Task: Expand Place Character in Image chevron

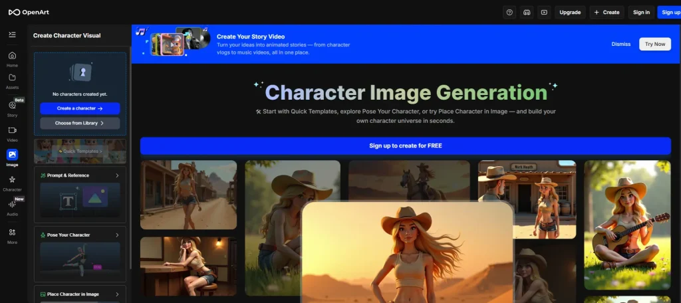Action: 117,294
